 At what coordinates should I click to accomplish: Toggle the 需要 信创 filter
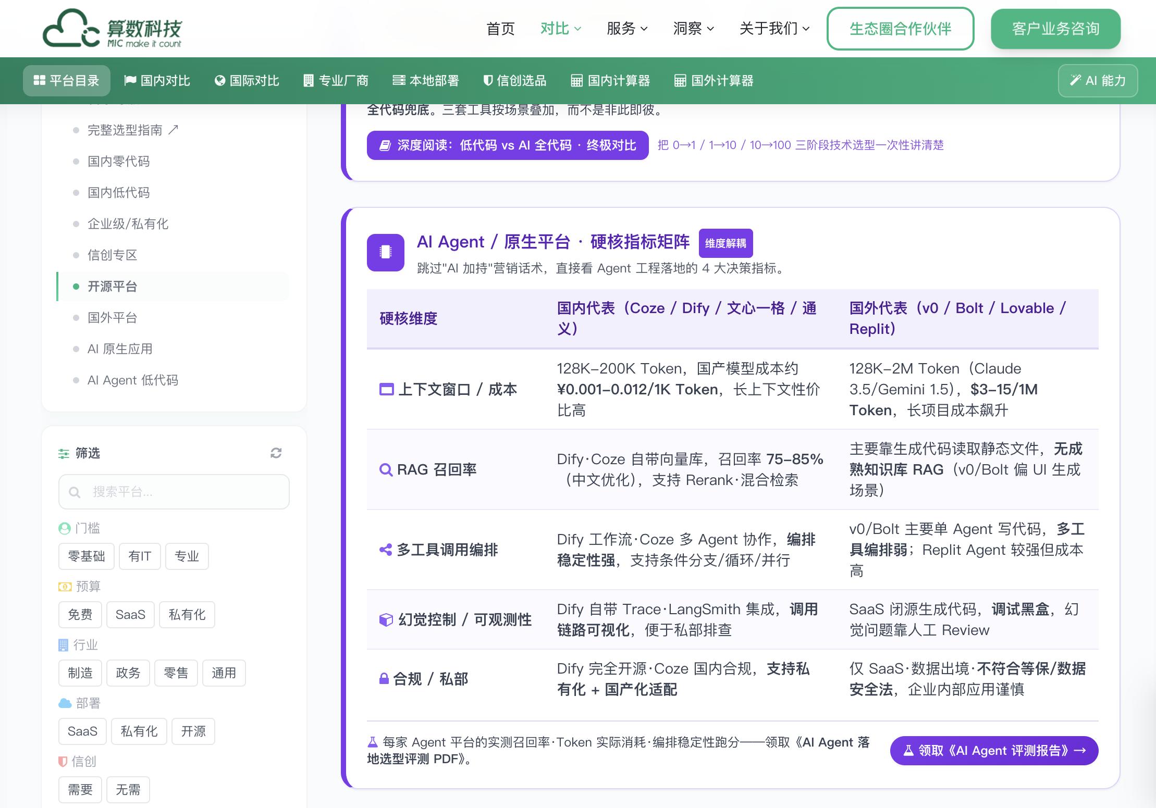[x=80, y=790]
